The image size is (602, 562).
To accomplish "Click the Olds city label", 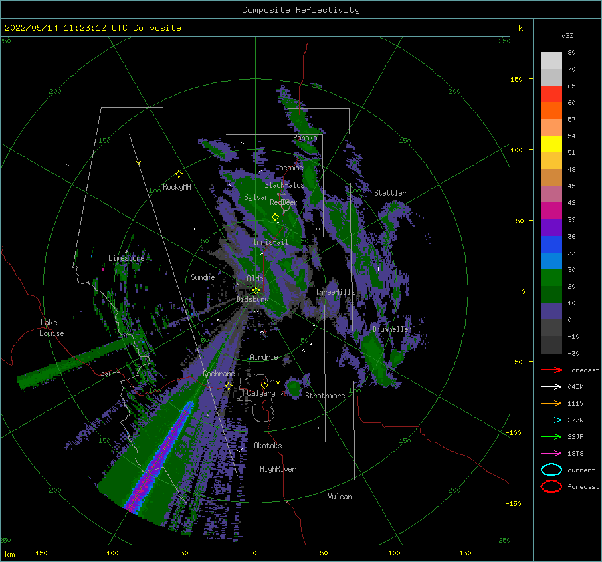I will [x=255, y=279].
